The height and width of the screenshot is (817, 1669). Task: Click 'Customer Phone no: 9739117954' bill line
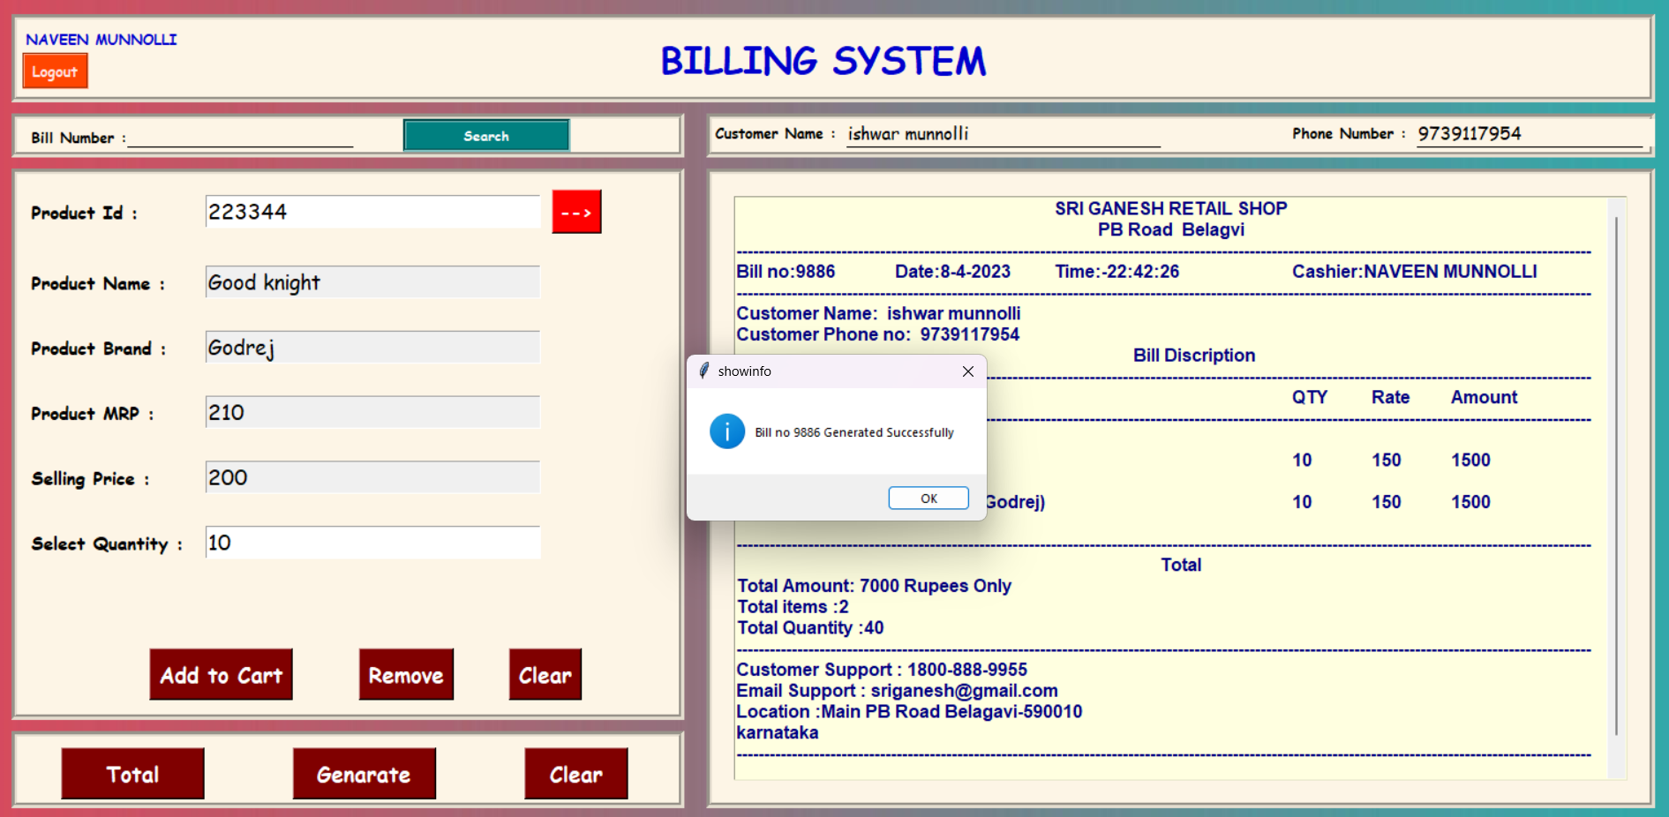(x=878, y=334)
